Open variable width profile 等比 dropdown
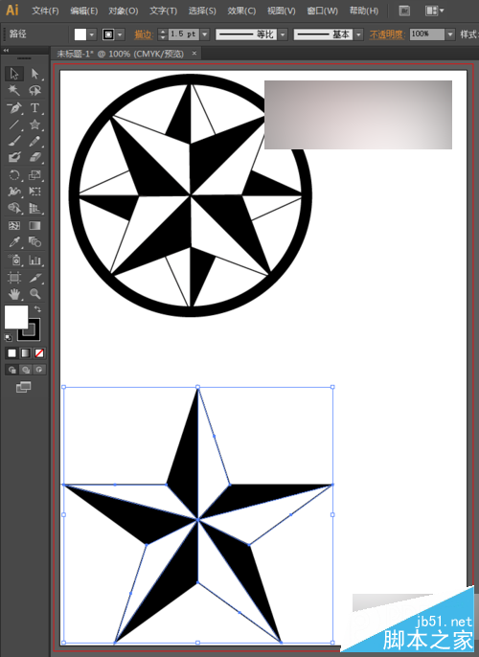Screen dimensions: 479x657 click(283, 34)
